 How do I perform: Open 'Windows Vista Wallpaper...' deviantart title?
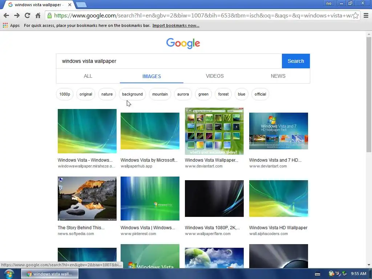tap(212, 160)
